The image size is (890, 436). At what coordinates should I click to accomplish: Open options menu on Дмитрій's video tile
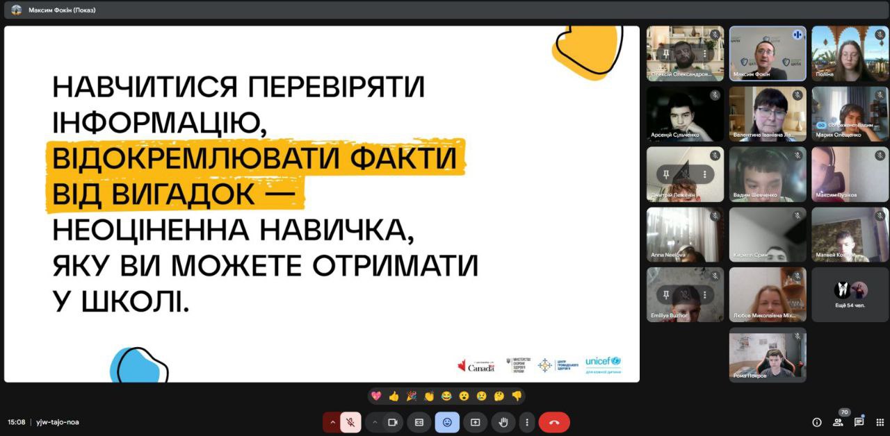click(x=704, y=174)
